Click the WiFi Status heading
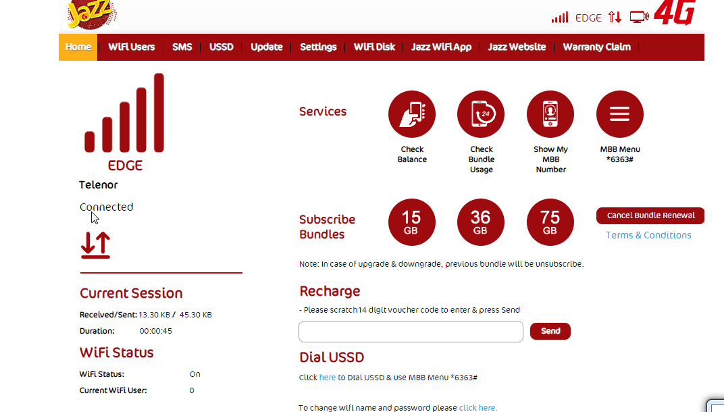Image resolution: width=724 pixels, height=412 pixels. (x=116, y=353)
